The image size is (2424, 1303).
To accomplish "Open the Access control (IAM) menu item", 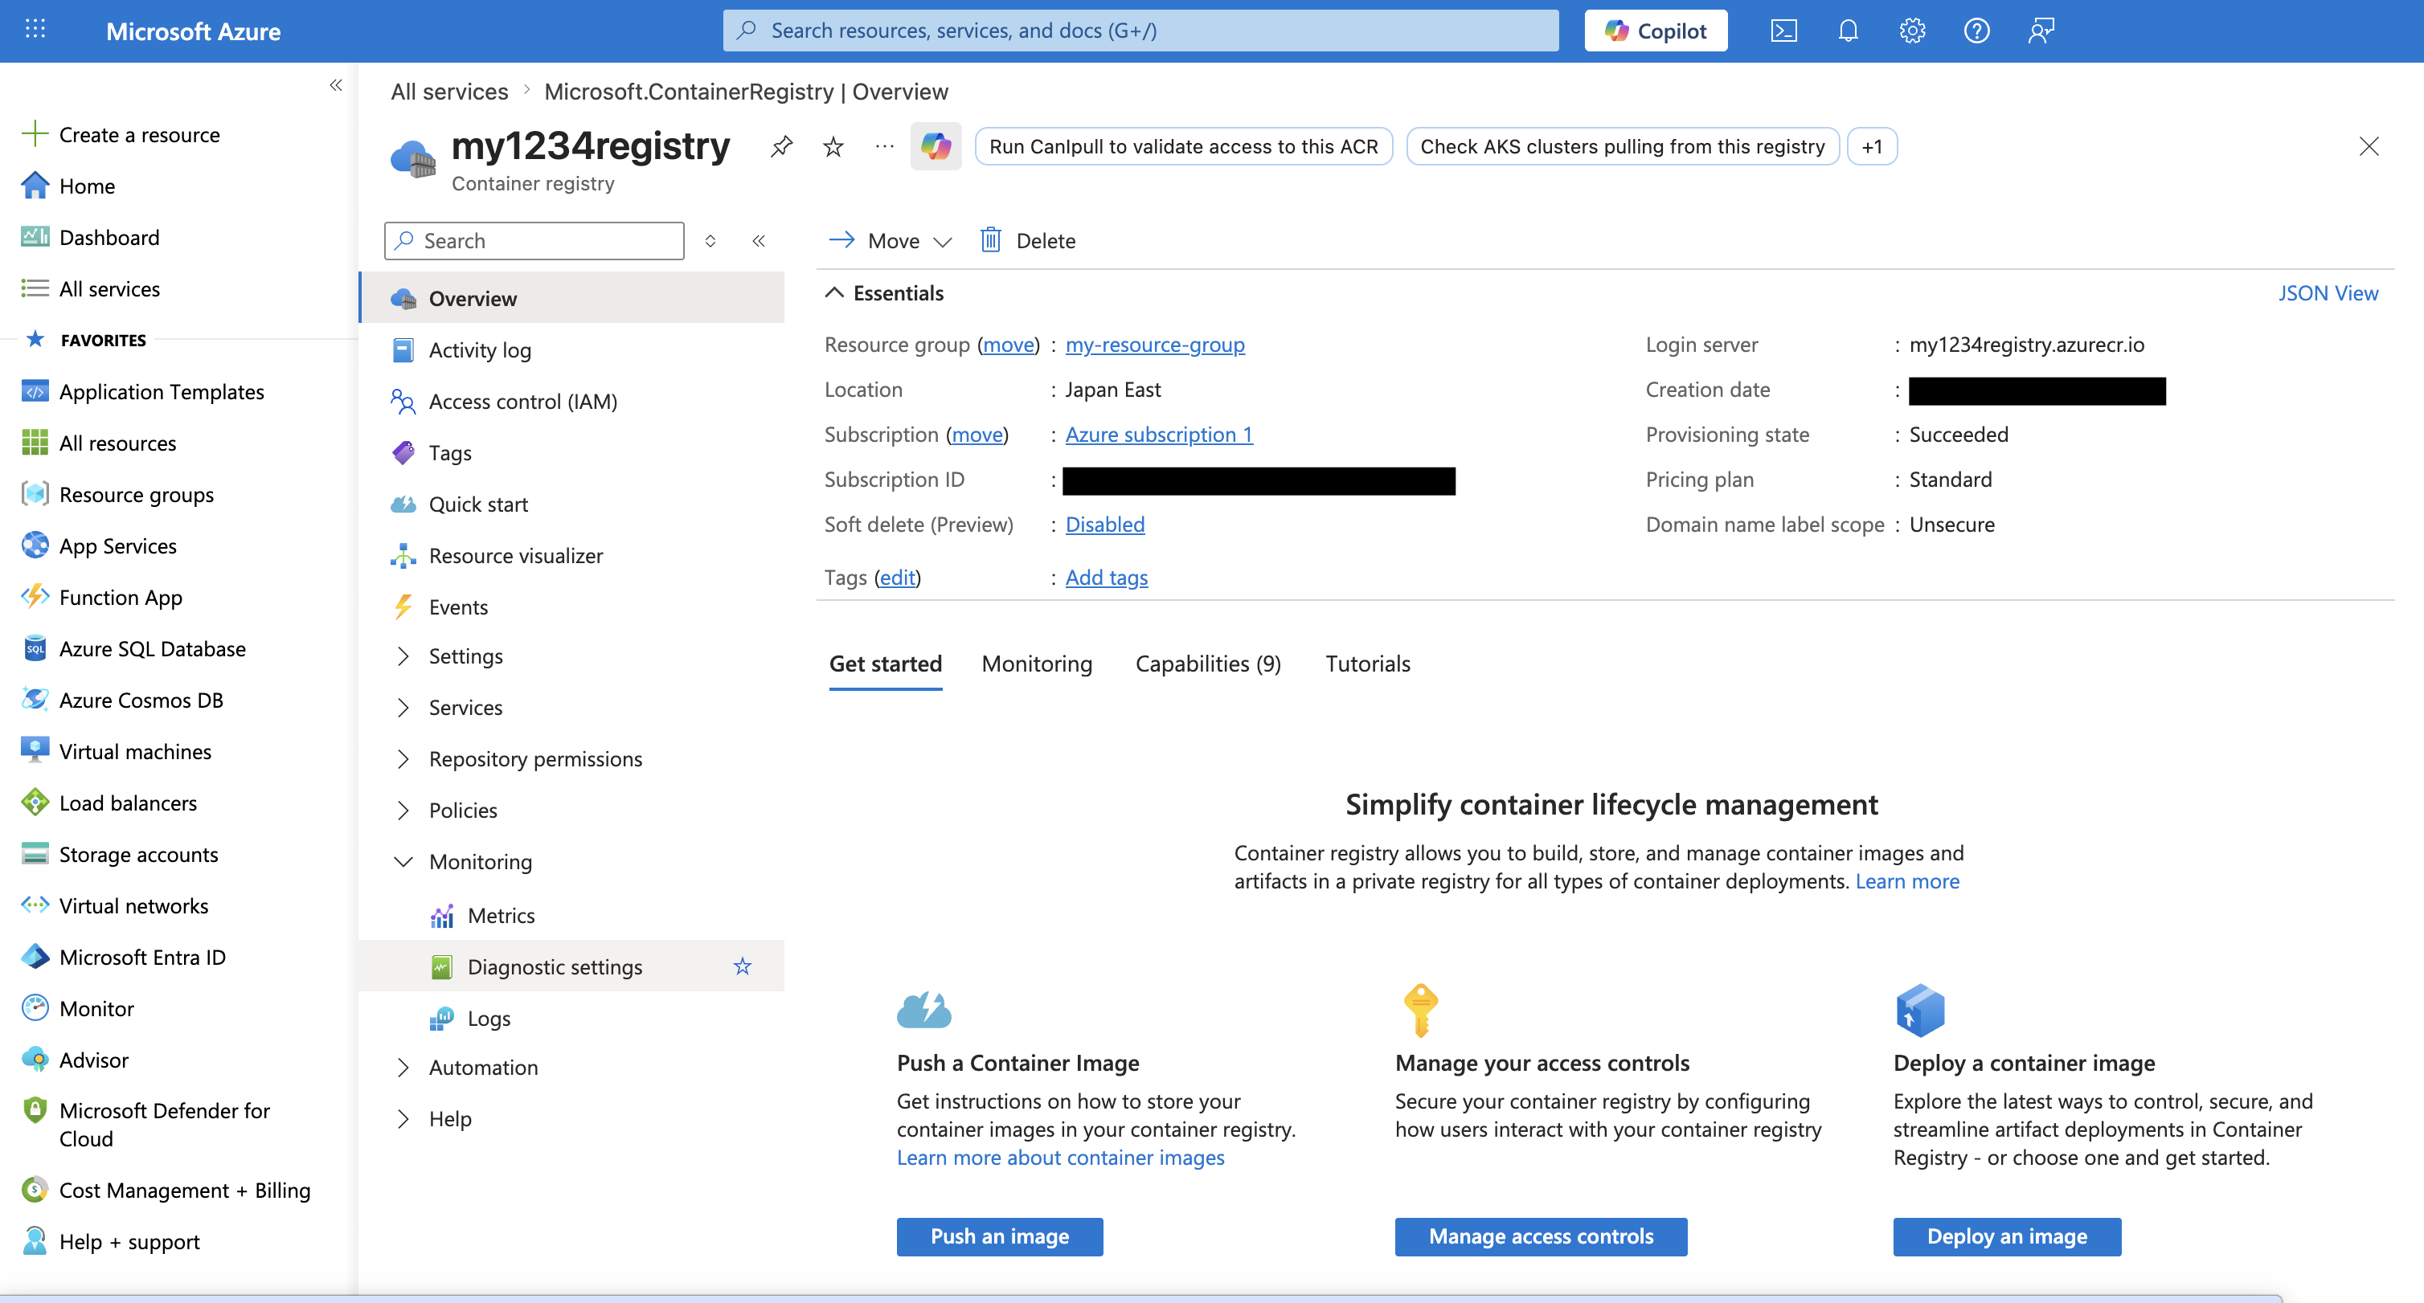I will coord(522,402).
